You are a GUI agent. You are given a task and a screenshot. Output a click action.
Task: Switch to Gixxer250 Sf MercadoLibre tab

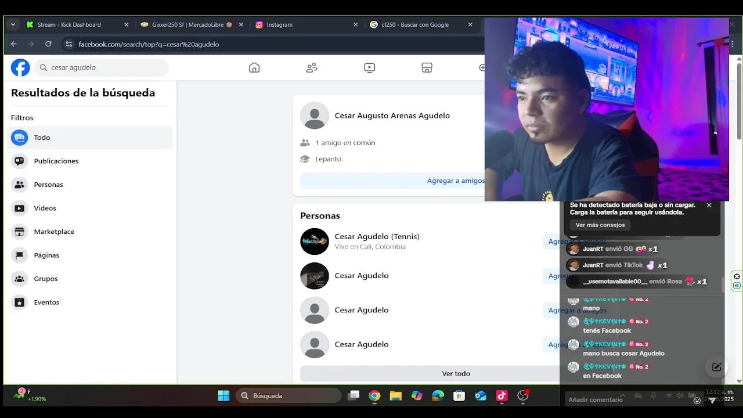(192, 24)
